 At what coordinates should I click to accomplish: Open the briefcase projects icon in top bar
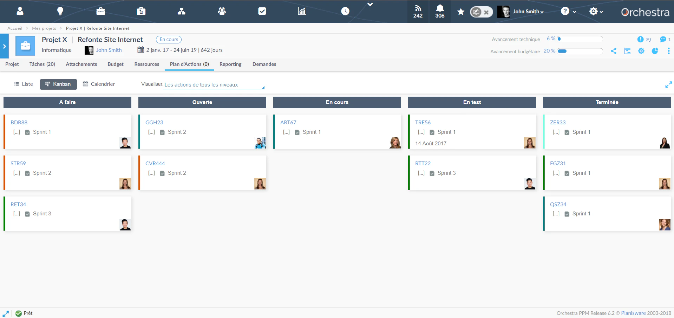(x=100, y=11)
